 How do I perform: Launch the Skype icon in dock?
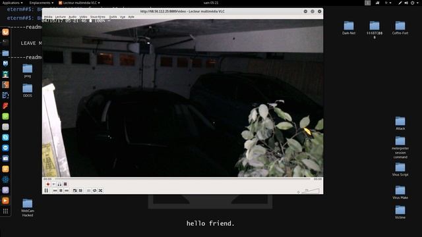pos(5,138)
